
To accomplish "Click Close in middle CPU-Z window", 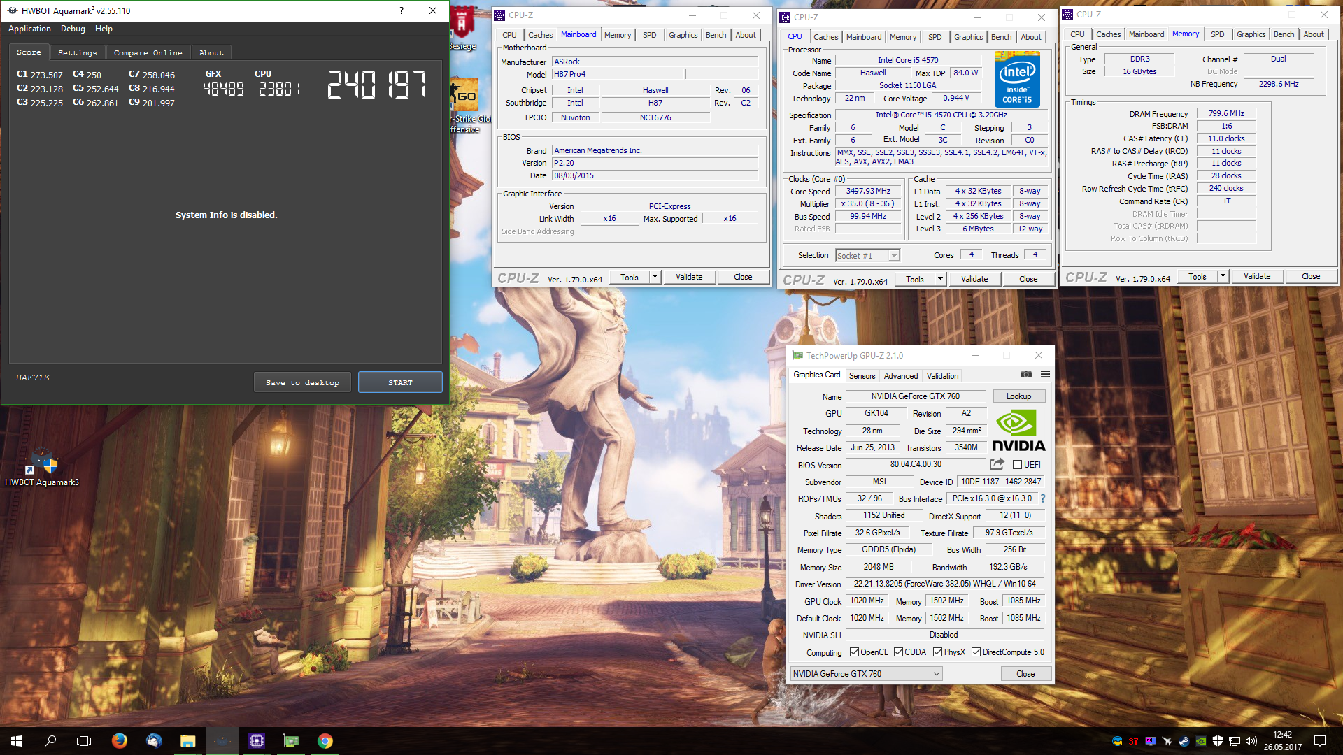I will (x=1028, y=279).
